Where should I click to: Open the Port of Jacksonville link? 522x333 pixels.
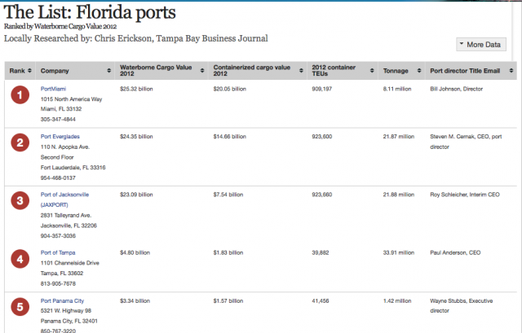pos(64,195)
